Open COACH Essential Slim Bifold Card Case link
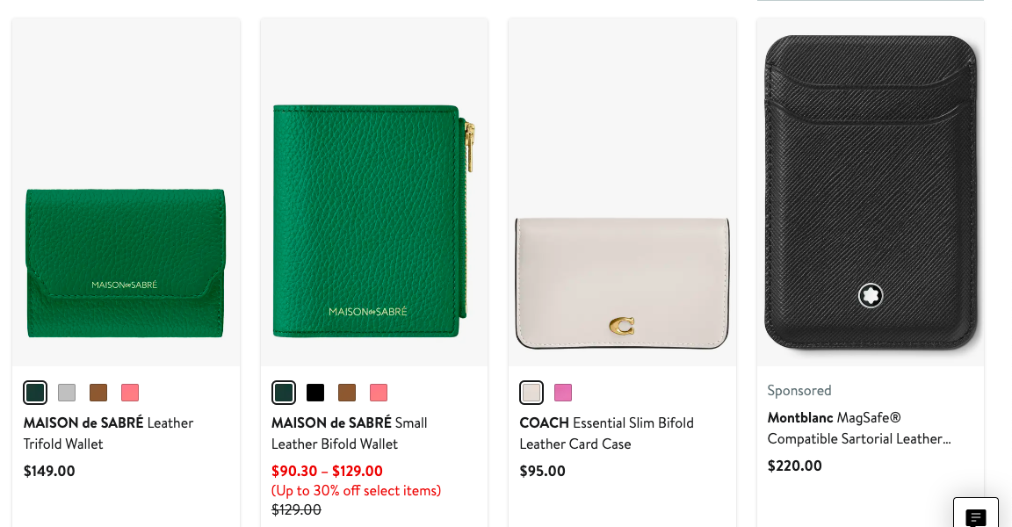Screen dimensions: 1012x527 click(x=606, y=433)
